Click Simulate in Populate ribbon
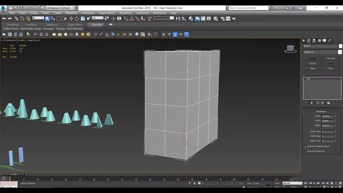343x193 pixels. tap(48, 29)
